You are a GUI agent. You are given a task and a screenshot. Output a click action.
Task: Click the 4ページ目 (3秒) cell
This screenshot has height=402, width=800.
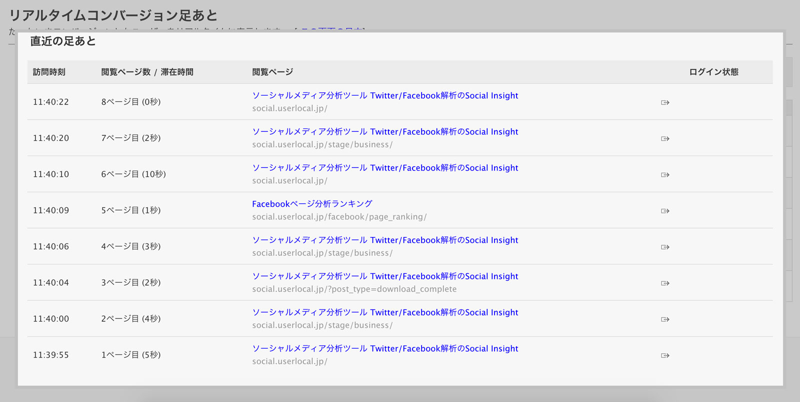[131, 246]
